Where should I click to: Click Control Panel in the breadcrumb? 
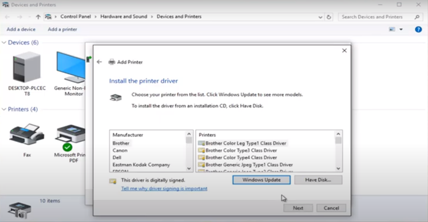76,17
